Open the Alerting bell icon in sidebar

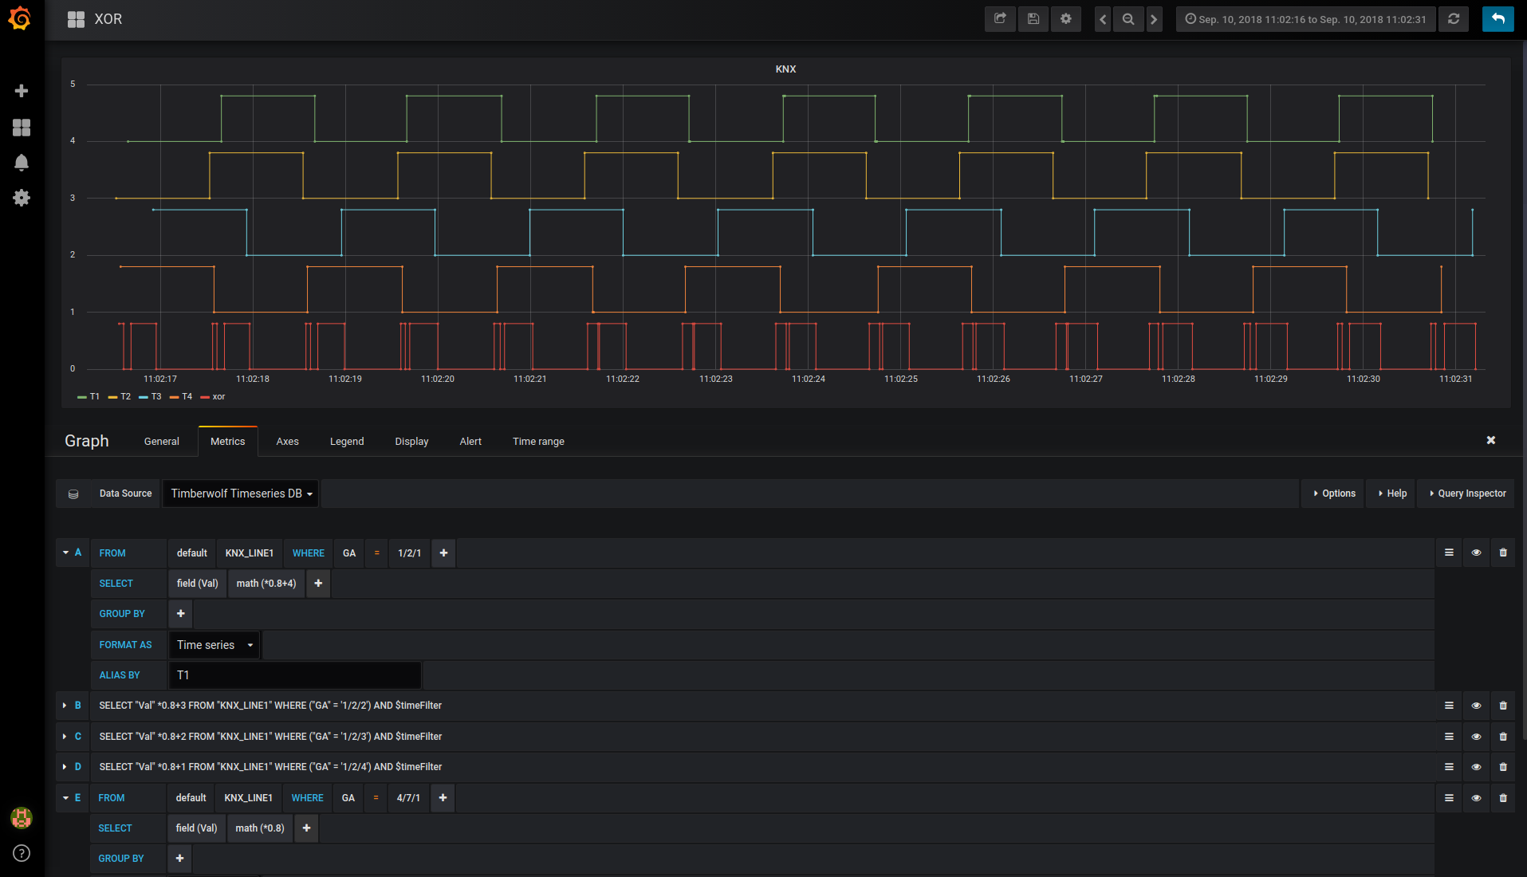[22, 163]
